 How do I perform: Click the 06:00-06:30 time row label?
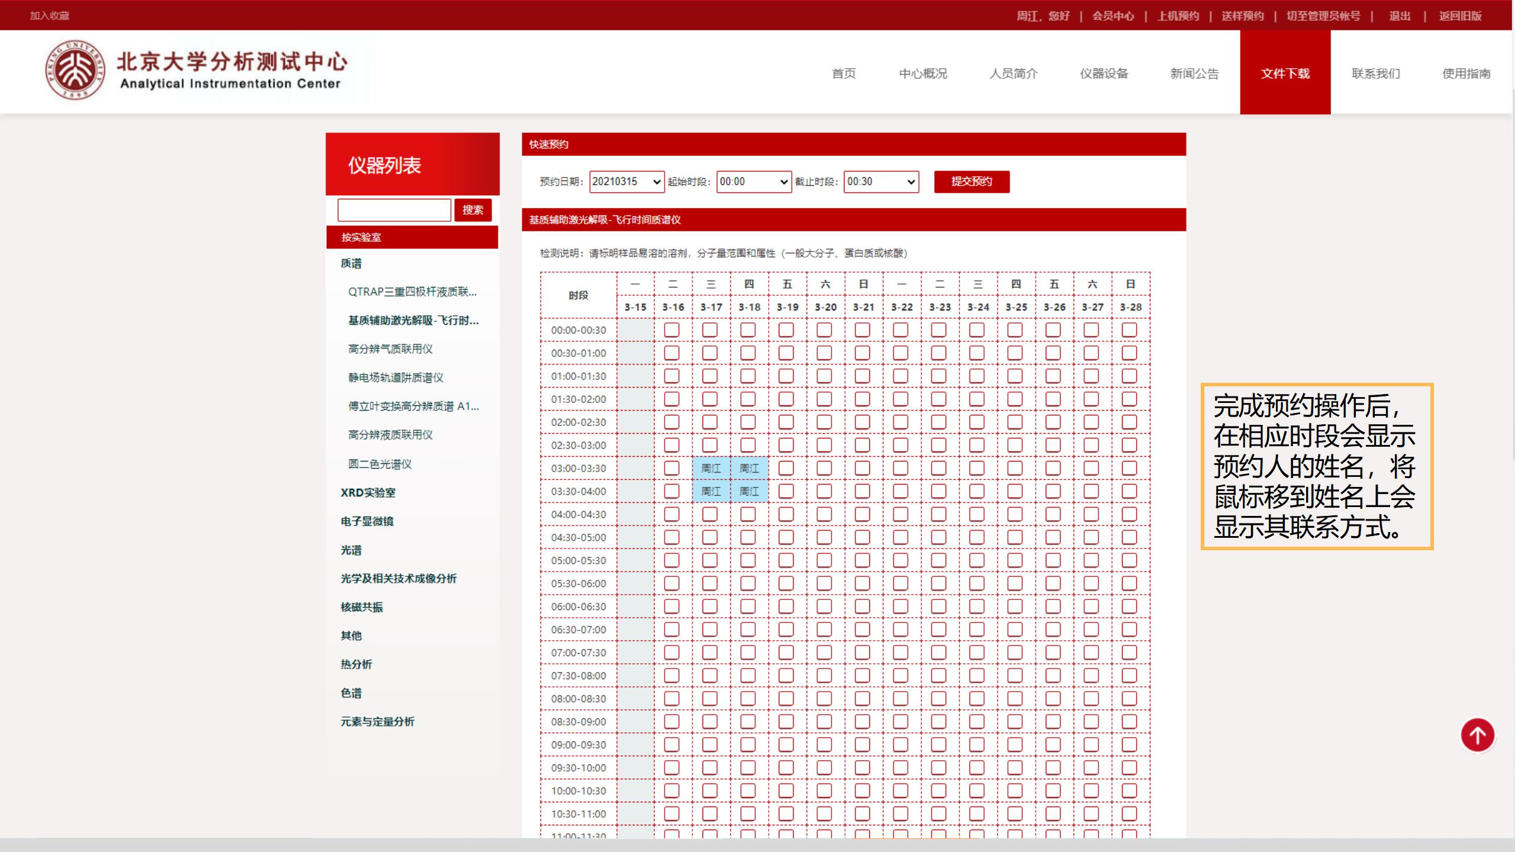click(x=579, y=606)
